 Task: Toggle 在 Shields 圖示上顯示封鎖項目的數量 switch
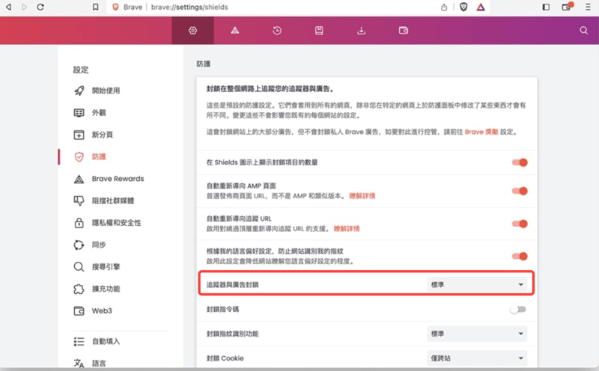point(520,162)
